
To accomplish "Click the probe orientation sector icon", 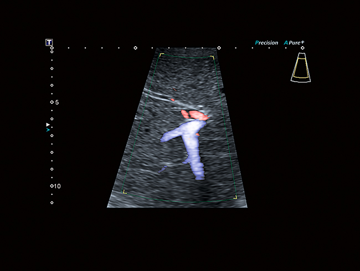I will (x=301, y=68).
